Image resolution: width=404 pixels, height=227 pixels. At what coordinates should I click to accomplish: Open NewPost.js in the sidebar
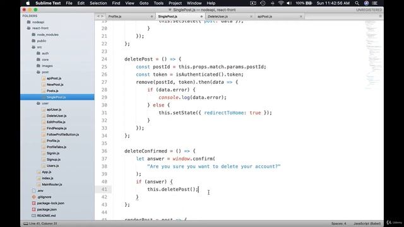(55, 84)
